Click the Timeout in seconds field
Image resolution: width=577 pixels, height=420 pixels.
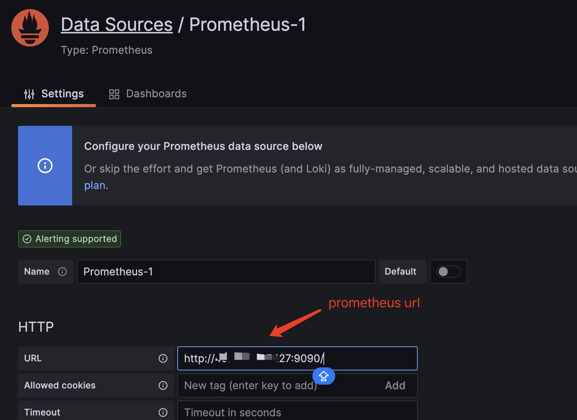(297, 412)
